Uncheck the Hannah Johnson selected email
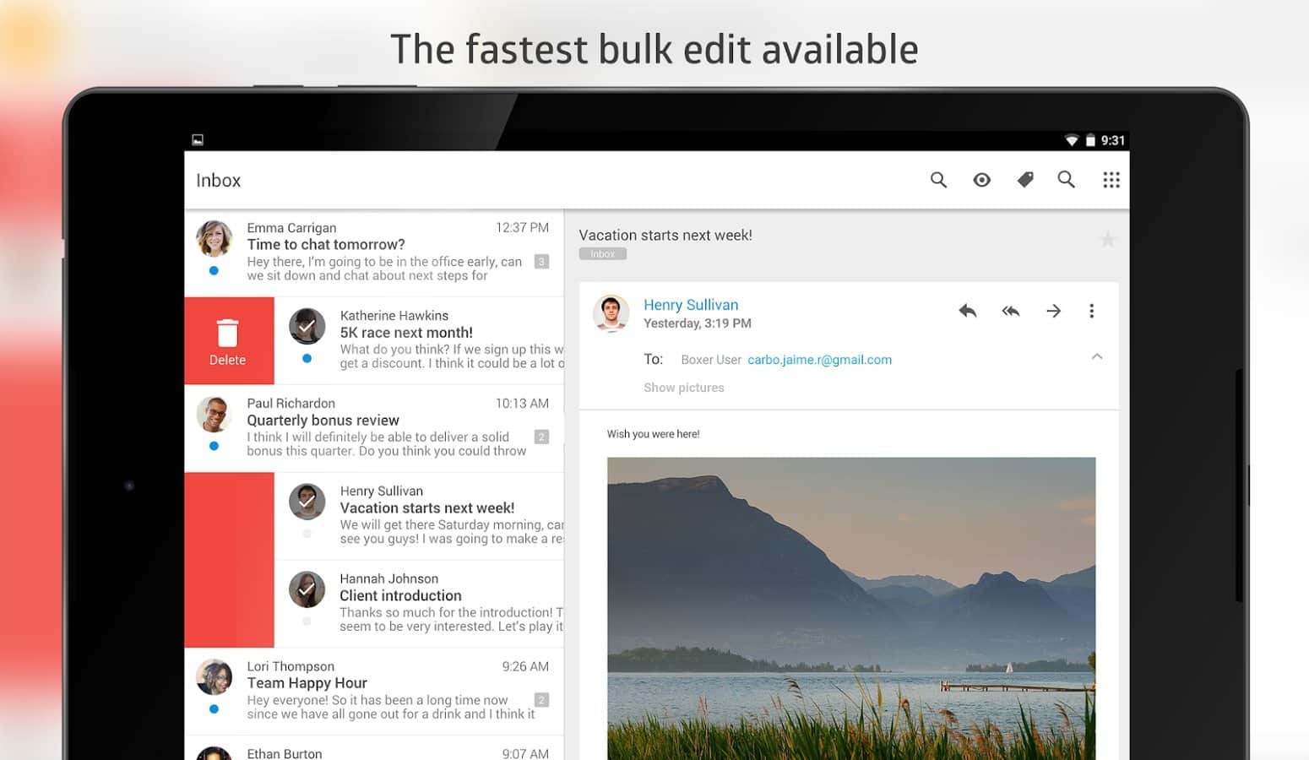Viewport: 1309px width, 760px height. (307, 589)
